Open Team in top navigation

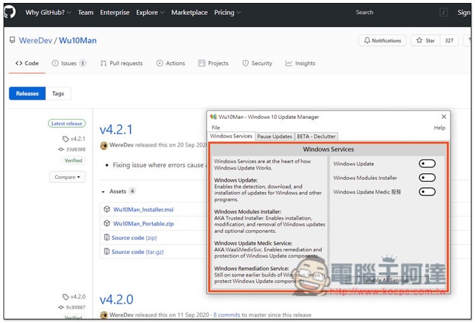(85, 12)
